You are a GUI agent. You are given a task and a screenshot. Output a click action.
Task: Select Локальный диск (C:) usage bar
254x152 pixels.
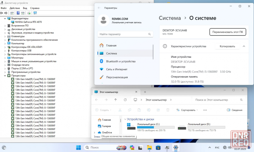156,127
